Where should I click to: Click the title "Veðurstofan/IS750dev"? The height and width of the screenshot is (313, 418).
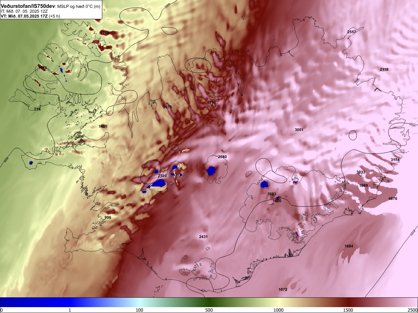coord(28,6)
